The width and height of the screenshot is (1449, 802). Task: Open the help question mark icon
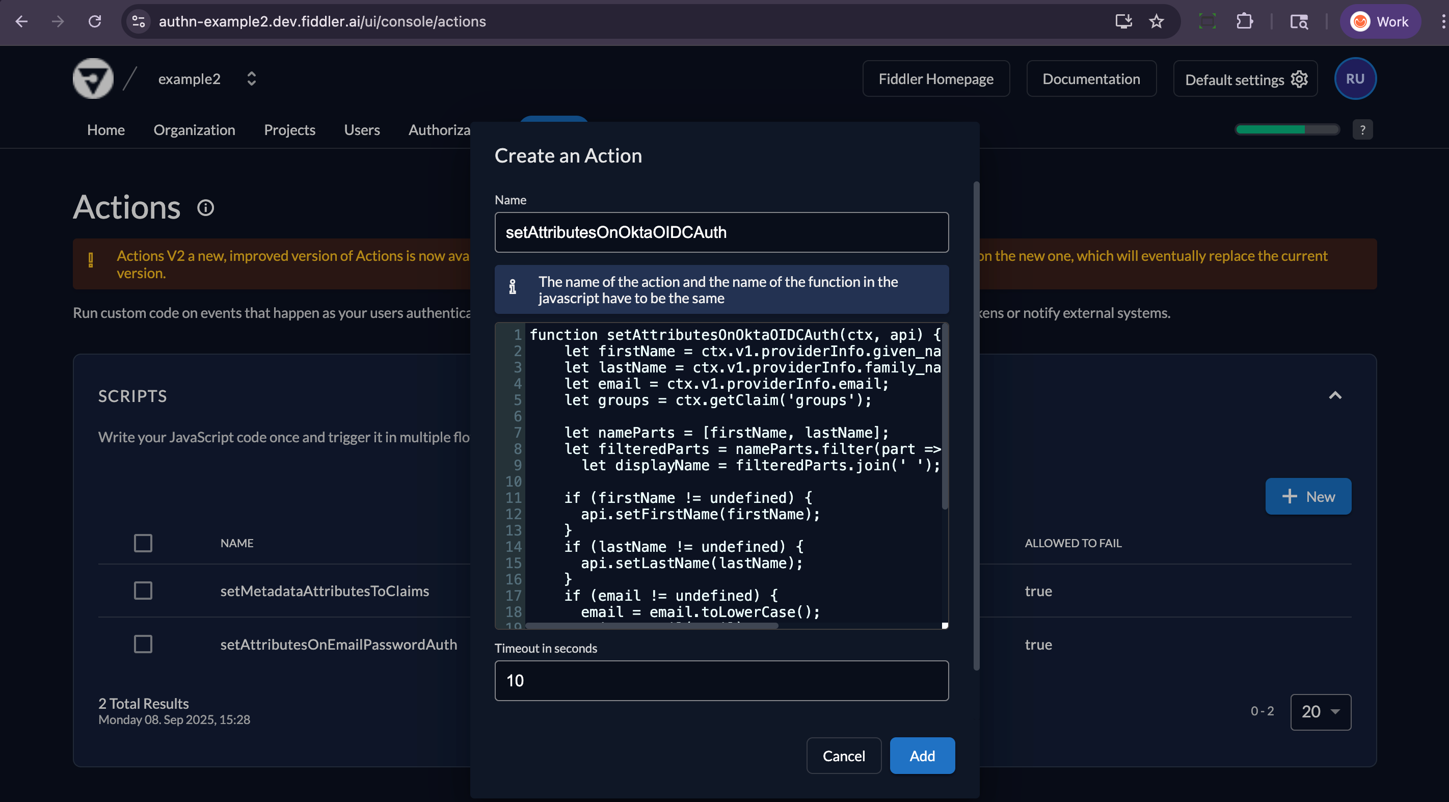(1363, 129)
